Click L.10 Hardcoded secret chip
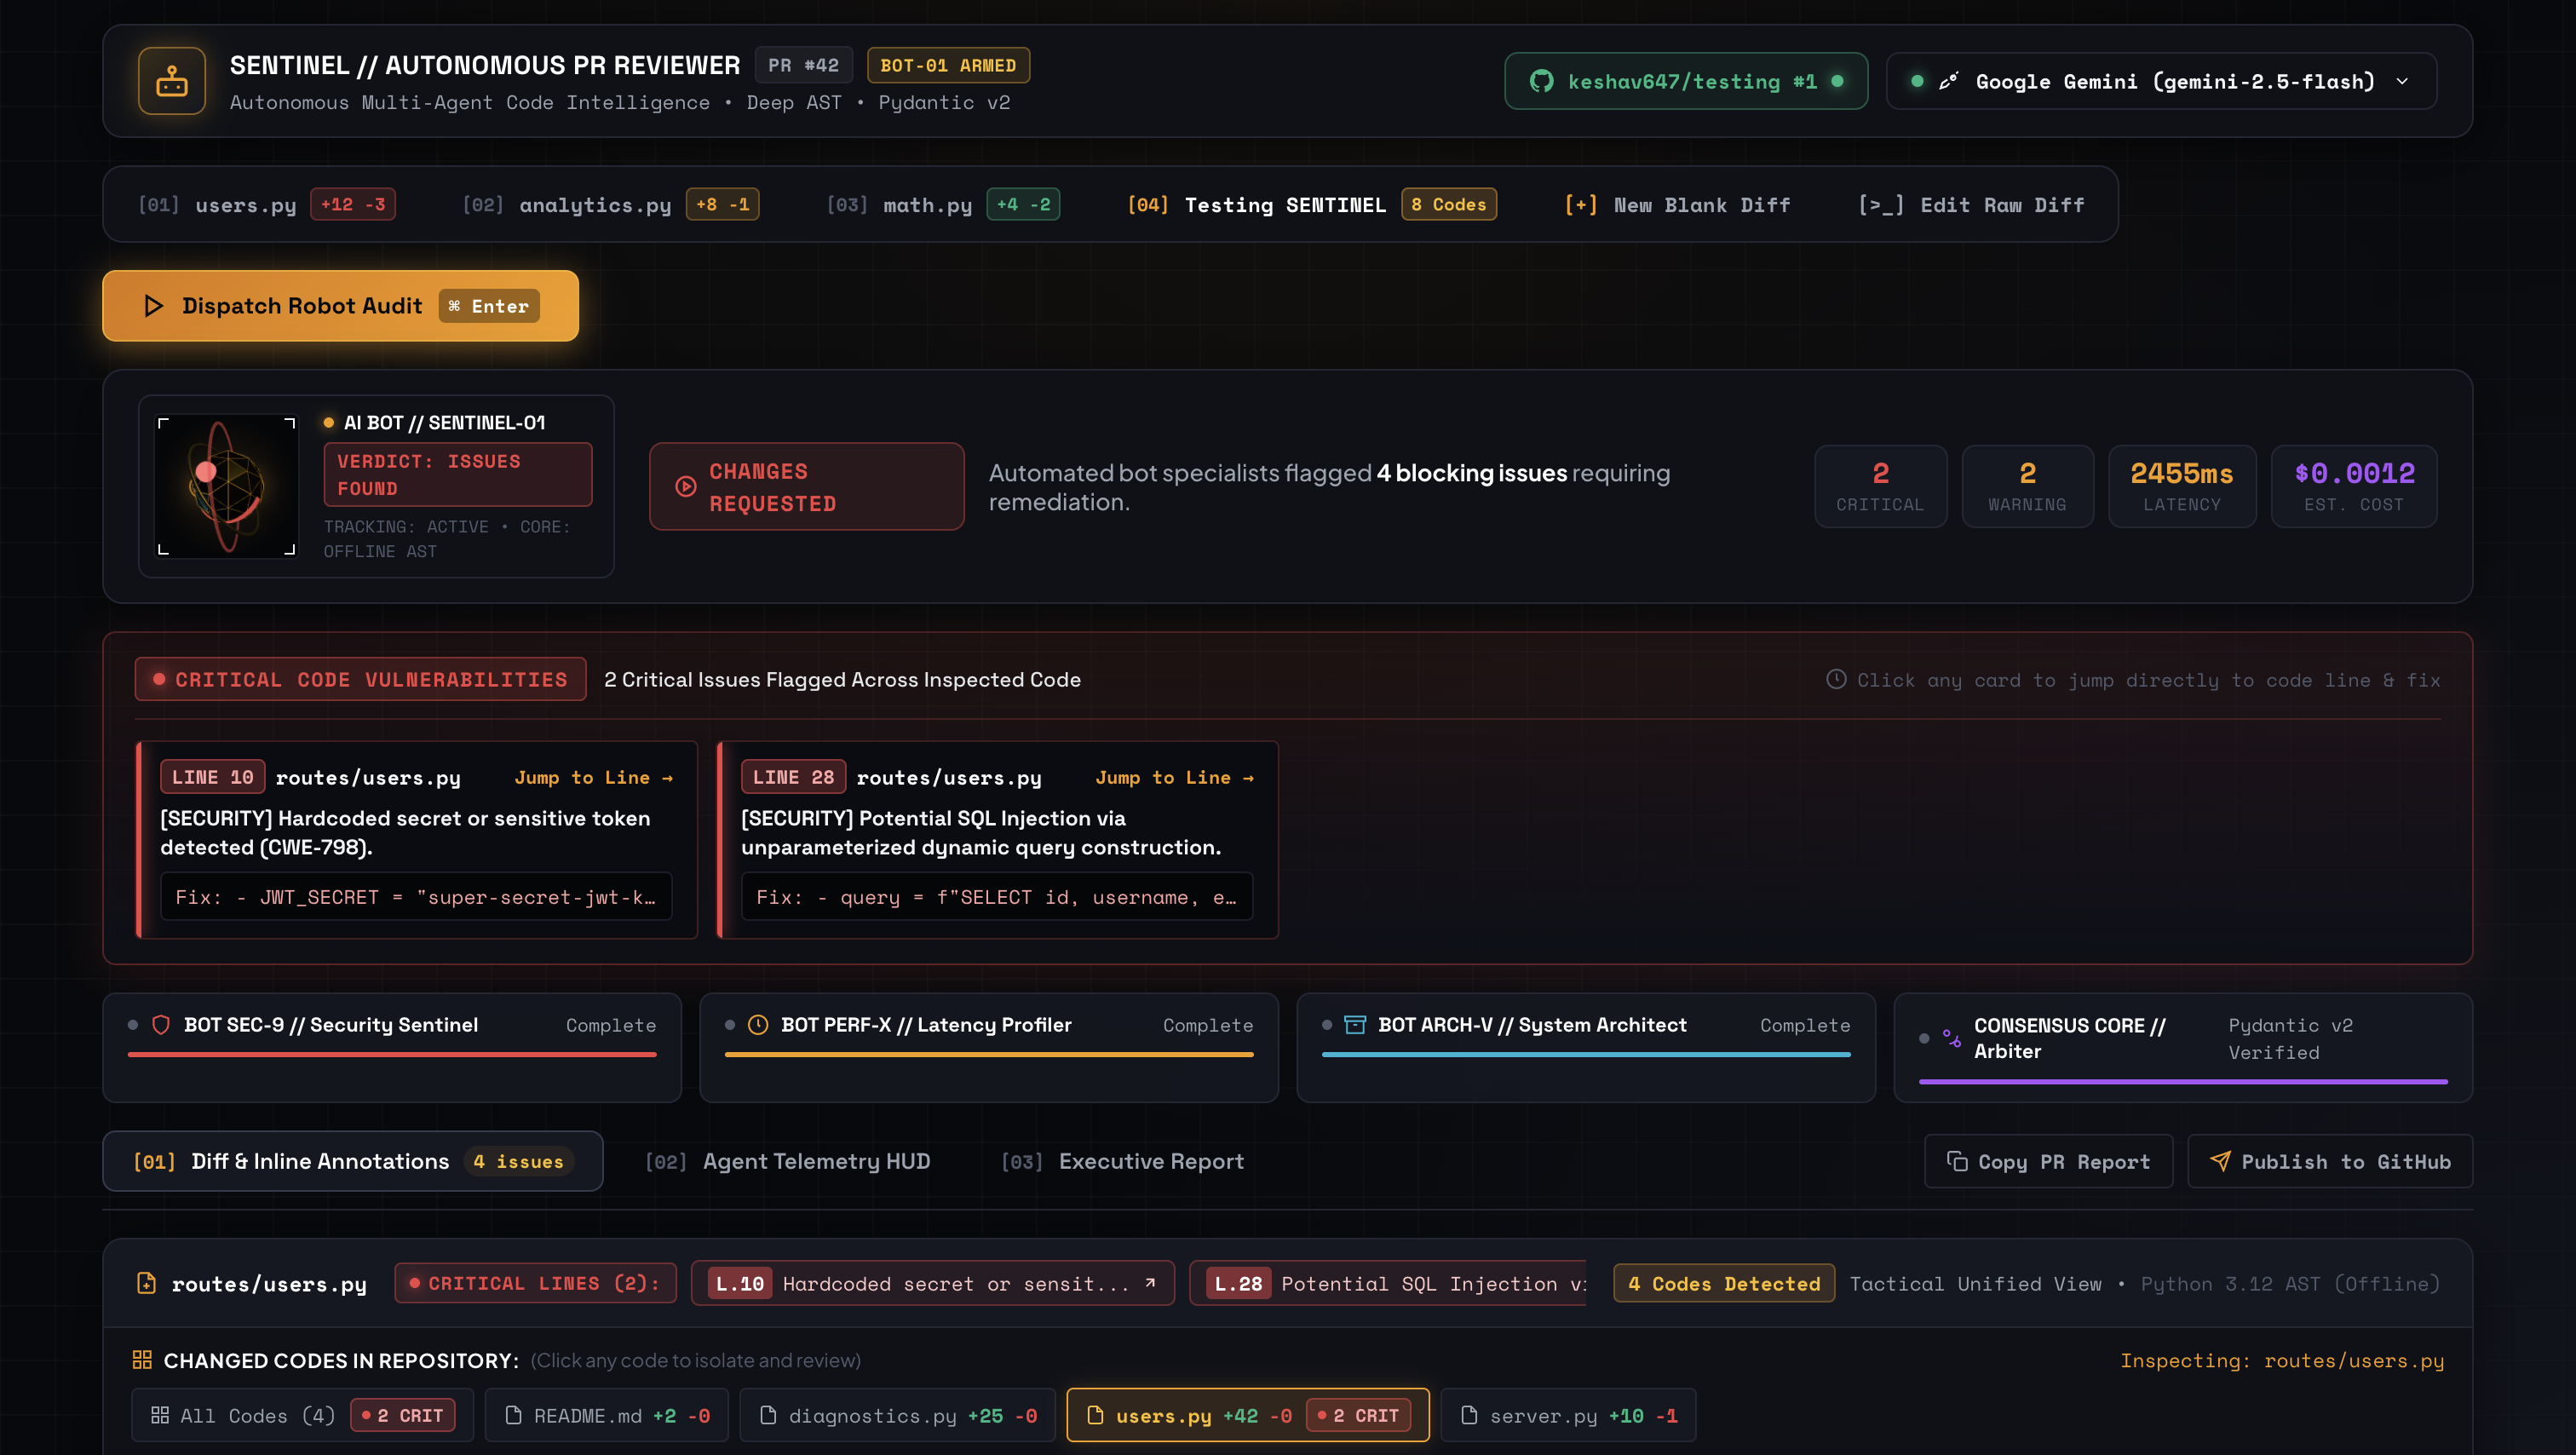The height and width of the screenshot is (1455, 2576). pyautogui.click(x=933, y=1283)
